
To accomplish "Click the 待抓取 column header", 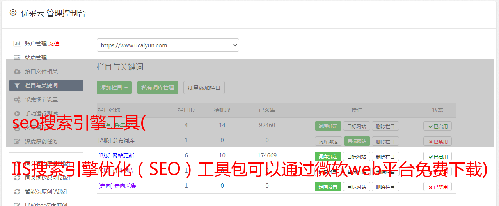I will 222,110.
